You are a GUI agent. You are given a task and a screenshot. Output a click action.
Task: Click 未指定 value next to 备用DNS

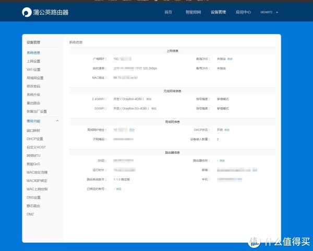(221, 69)
